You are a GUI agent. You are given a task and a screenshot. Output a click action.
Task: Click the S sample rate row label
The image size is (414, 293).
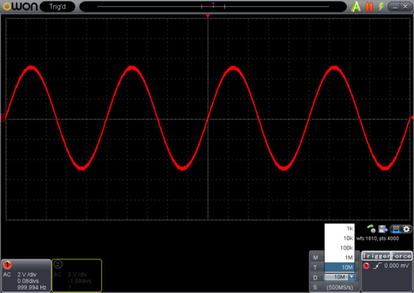tap(315, 287)
